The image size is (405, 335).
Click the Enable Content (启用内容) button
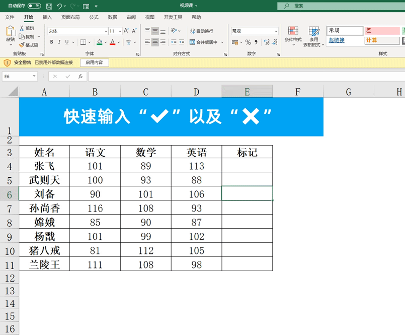point(94,62)
